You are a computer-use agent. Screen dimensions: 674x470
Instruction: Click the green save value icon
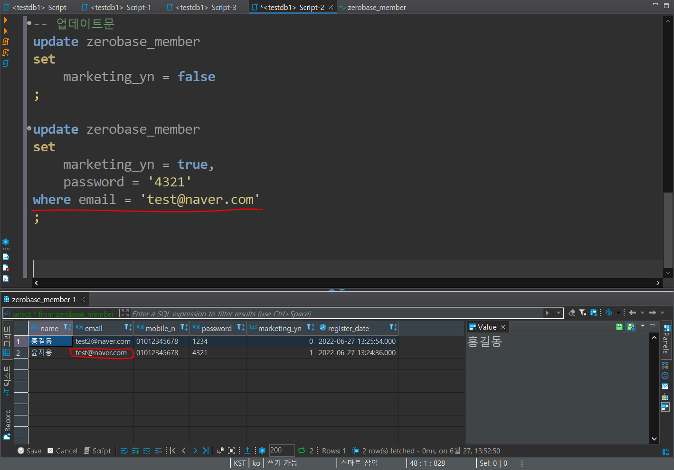[x=619, y=326]
